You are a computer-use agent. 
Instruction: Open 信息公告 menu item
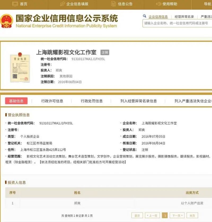125,4
